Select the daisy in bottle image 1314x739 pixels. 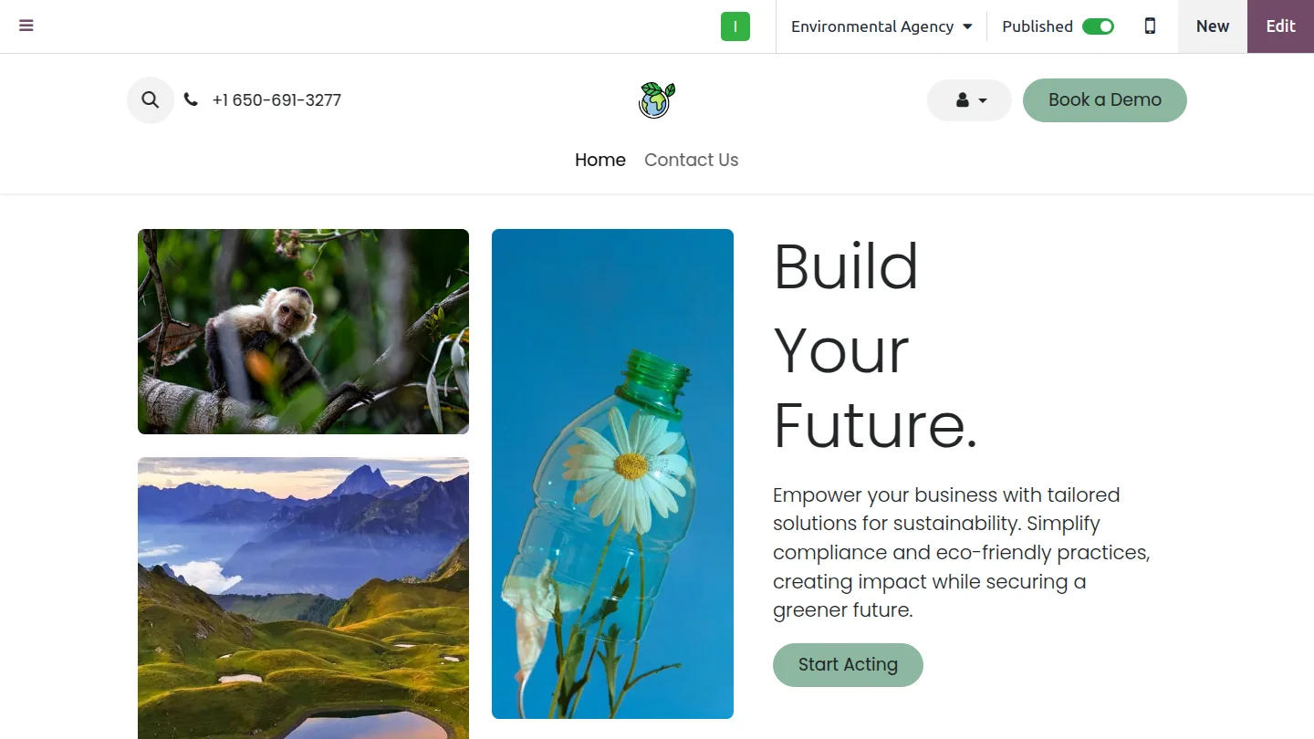tap(612, 474)
